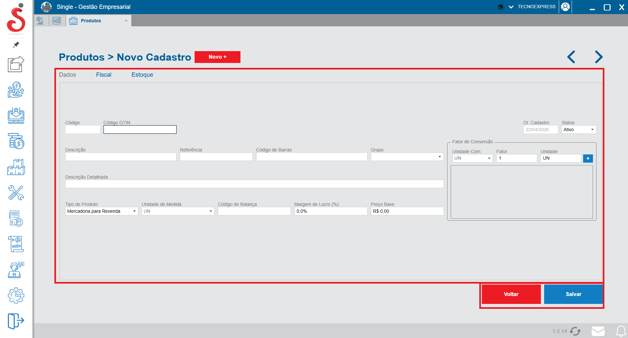Open the notifications bell icon
The image size is (628, 338).
620,331
